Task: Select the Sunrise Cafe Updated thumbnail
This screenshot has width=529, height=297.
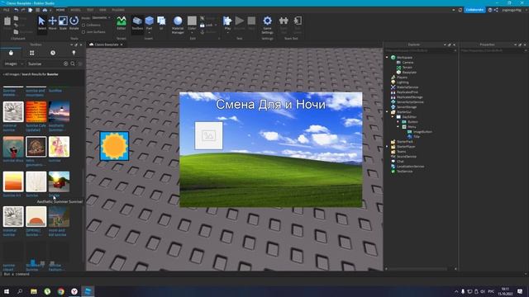Action: tap(36, 111)
